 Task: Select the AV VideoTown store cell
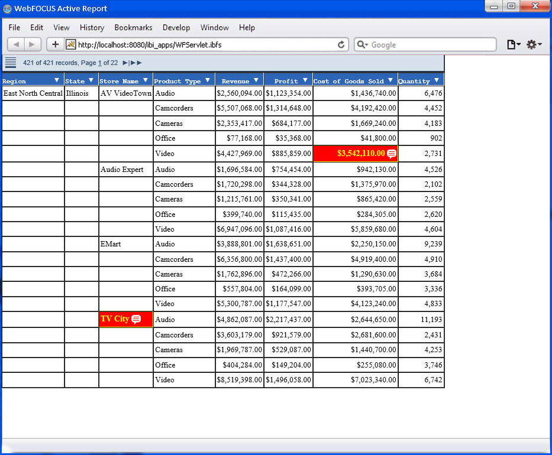point(126,93)
